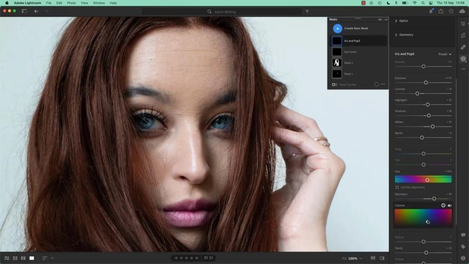Click the notifications bell icon
Viewport: 469px width, 264px height.
[431, 11]
